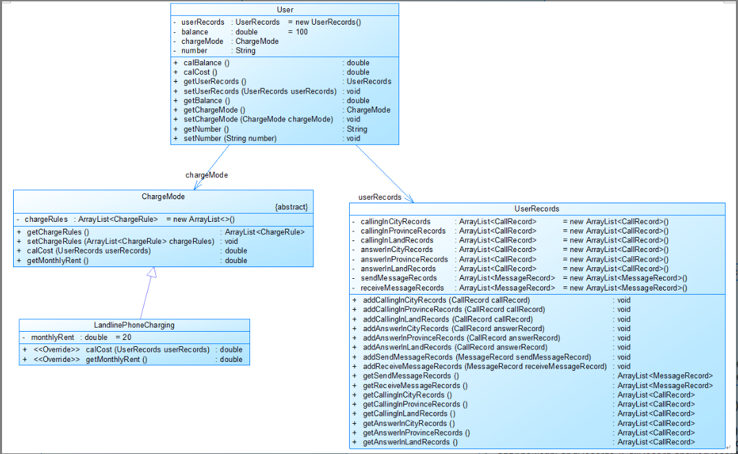This screenshot has width=738, height=454.
Task: Select callingInProvinceRecords attribute
Action: click(x=510, y=231)
